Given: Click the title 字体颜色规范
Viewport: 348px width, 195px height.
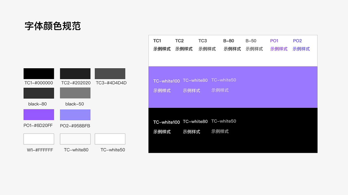Looking at the screenshot, I should pyautogui.click(x=53, y=26).
